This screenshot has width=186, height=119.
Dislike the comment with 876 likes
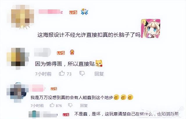point(70,105)
